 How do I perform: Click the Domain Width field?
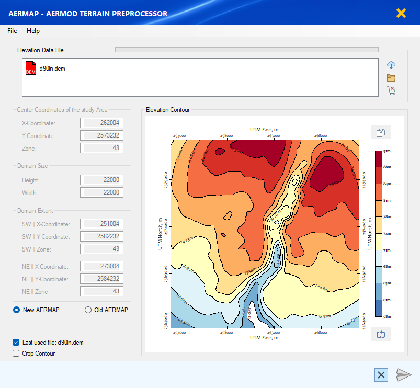[101, 192]
